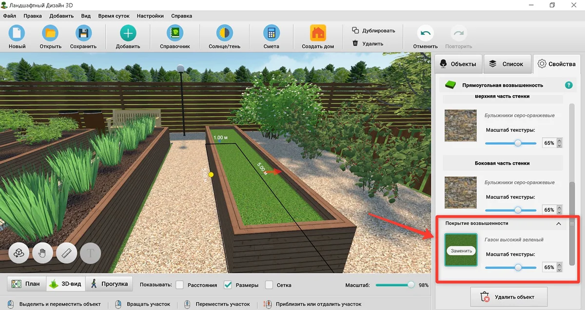
Task: Click Заменить on the grass texture
Action: coord(461,251)
